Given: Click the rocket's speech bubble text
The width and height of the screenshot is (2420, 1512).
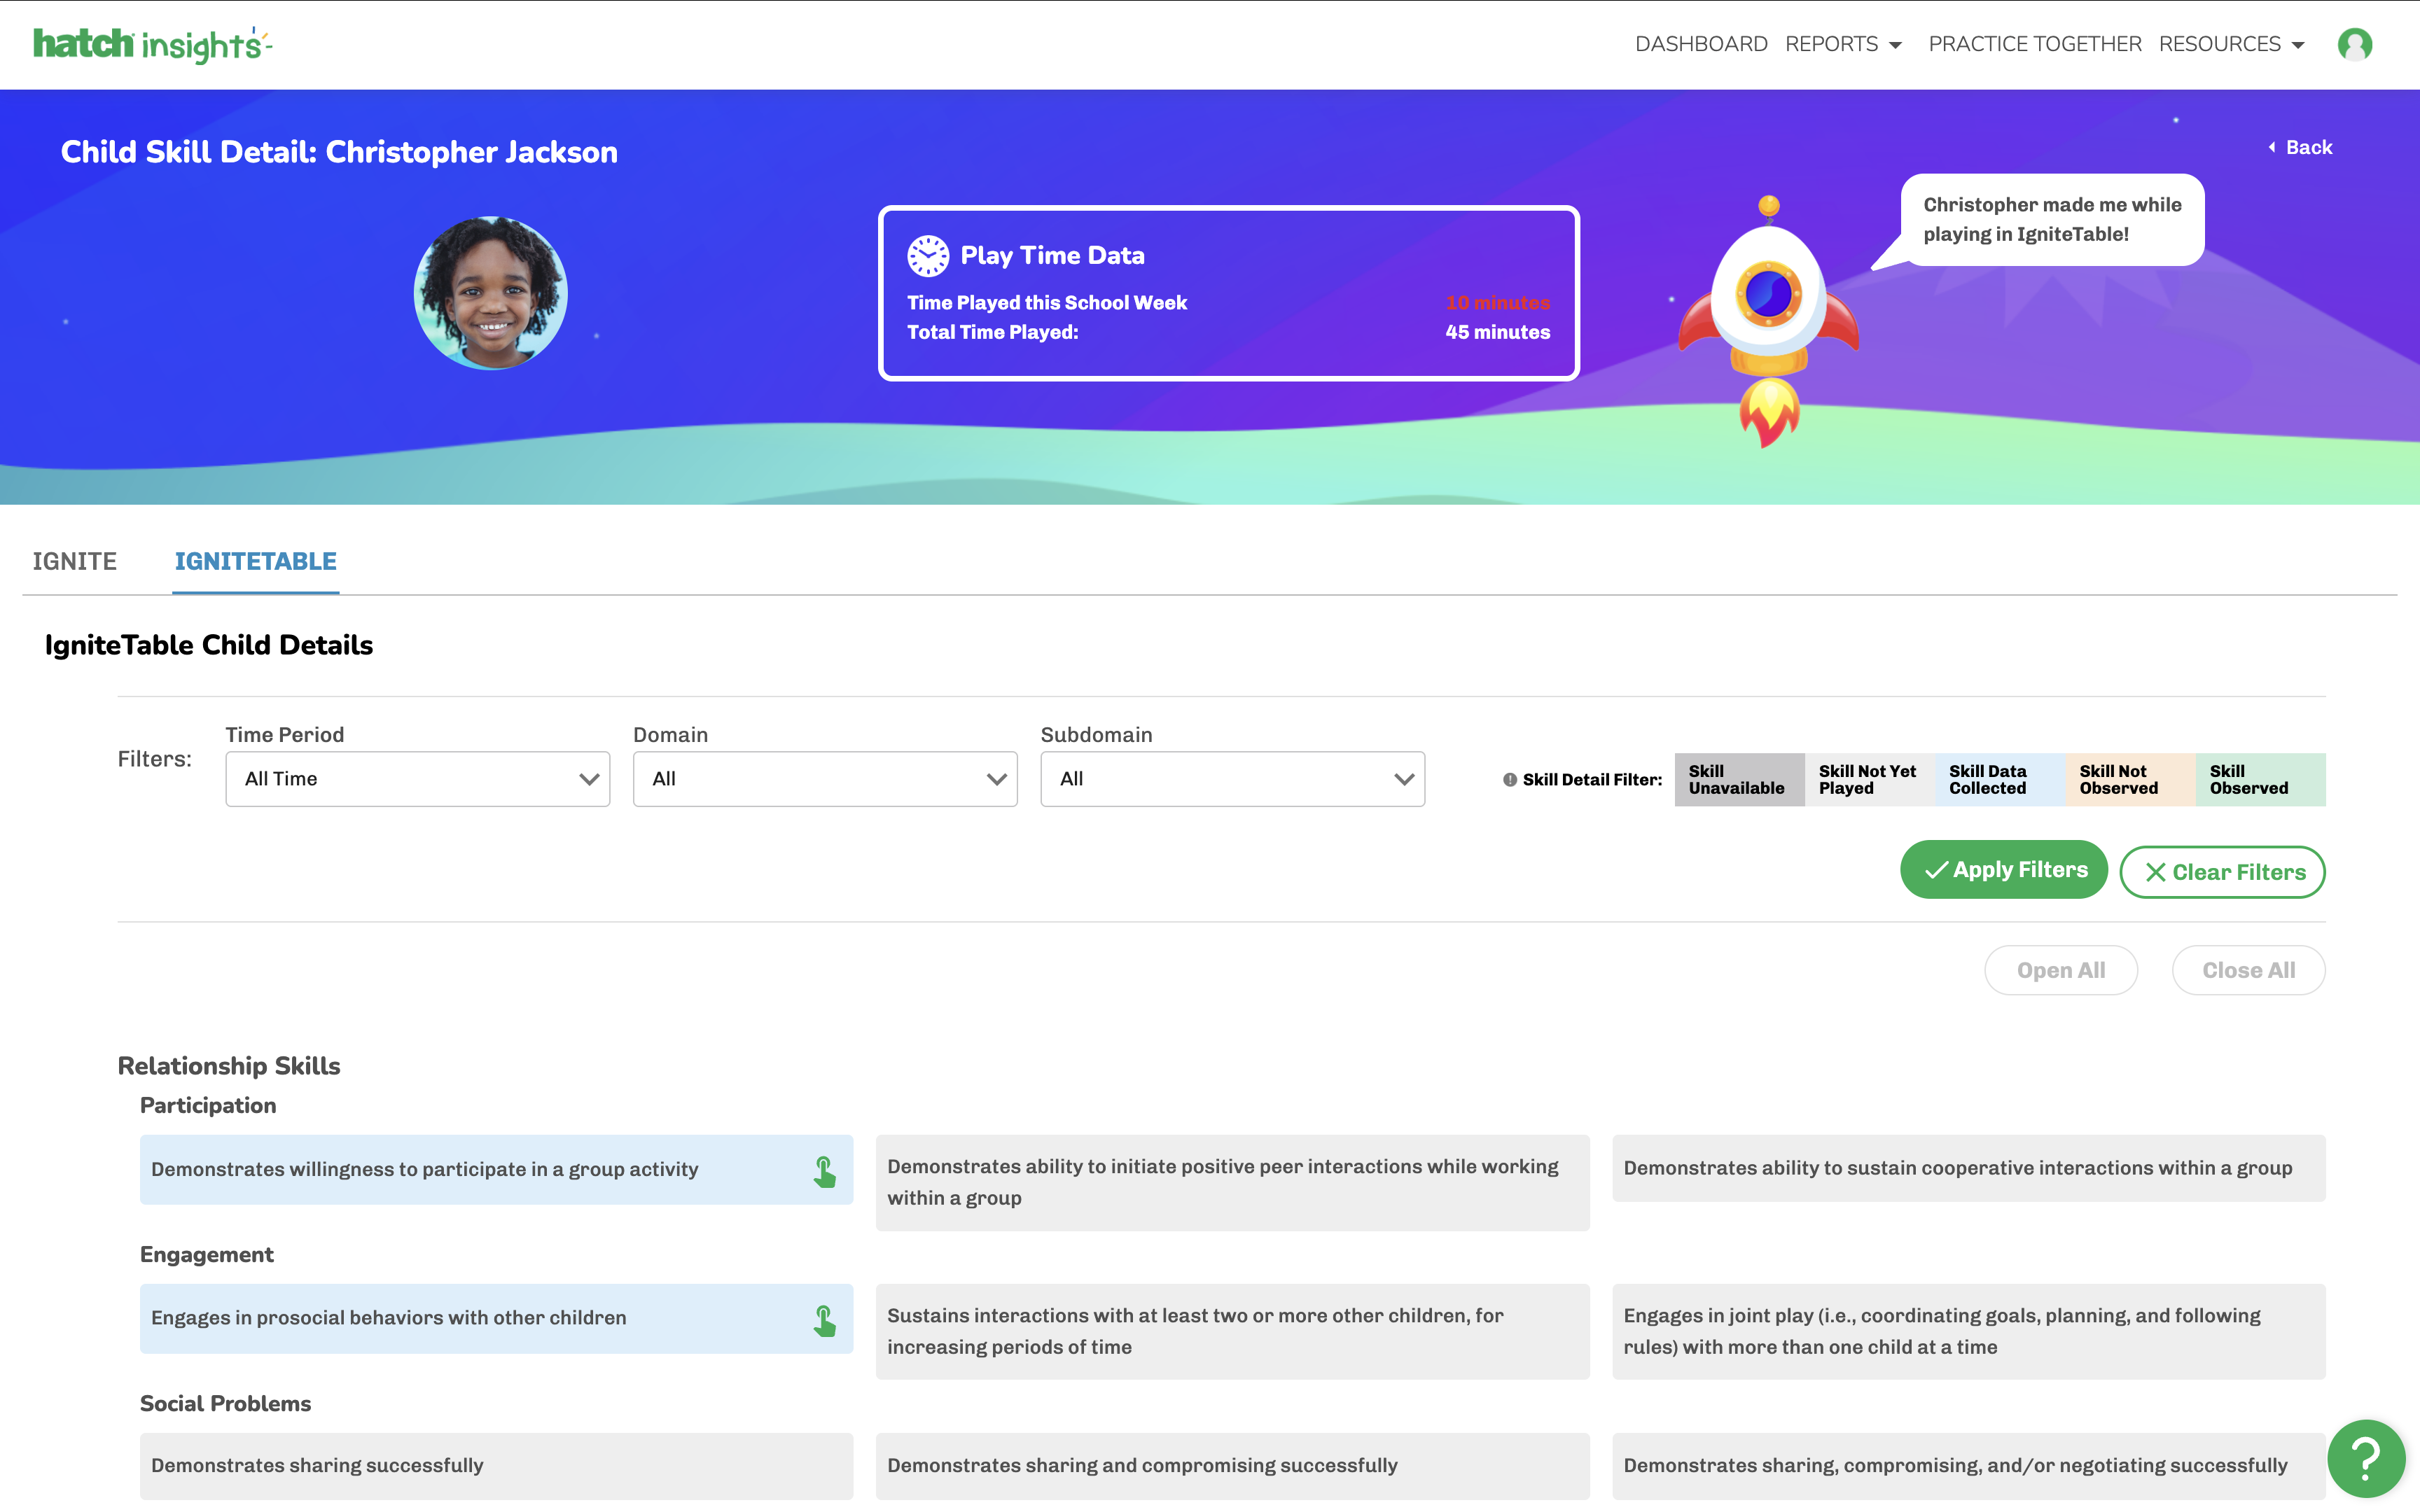Looking at the screenshot, I should pos(2052,219).
